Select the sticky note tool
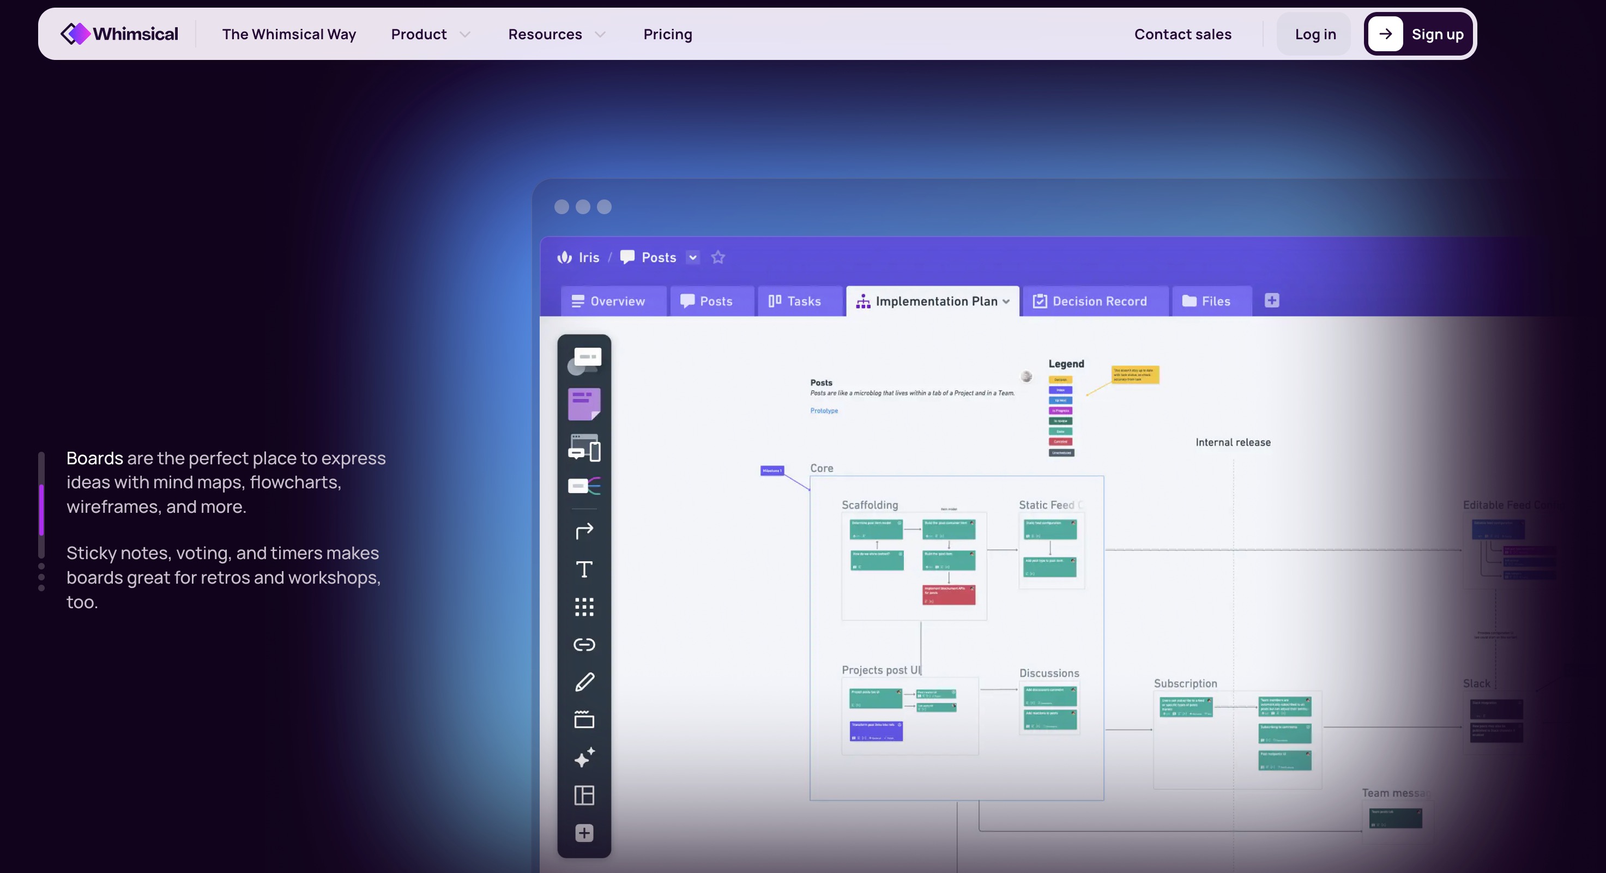 coord(584,404)
